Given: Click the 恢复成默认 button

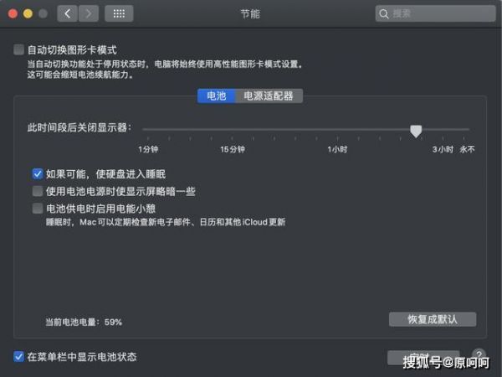Looking at the screenshot, I should coord(433,319).
